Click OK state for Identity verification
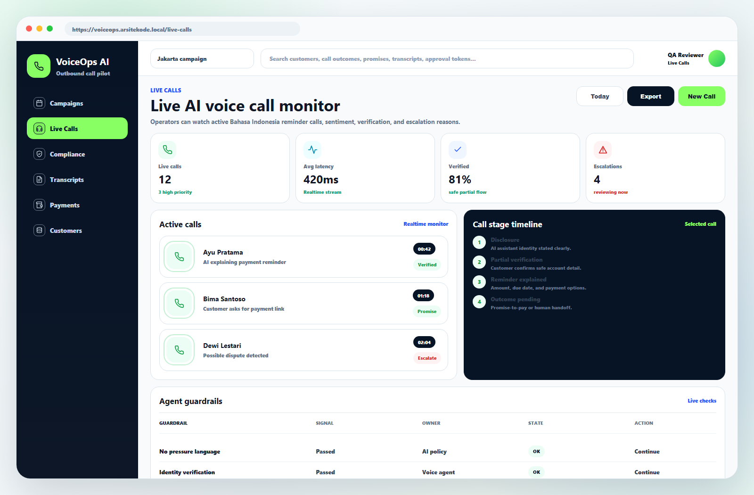 pyautogui.click(x=536, y=472)
